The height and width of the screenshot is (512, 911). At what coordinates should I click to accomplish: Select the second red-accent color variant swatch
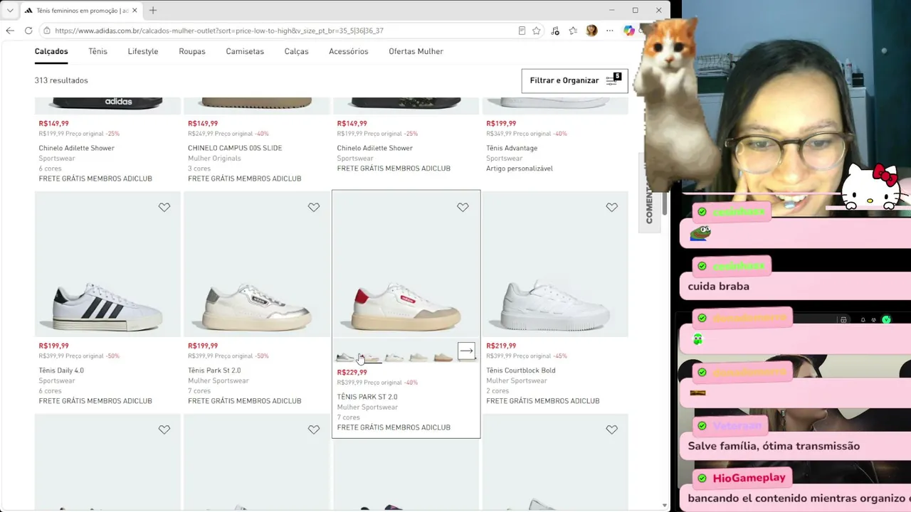(x=370, y=356)
